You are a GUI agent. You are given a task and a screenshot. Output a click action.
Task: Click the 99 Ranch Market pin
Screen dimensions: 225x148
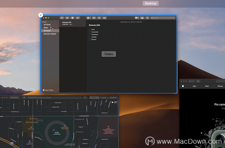click(x=27, y=122)
